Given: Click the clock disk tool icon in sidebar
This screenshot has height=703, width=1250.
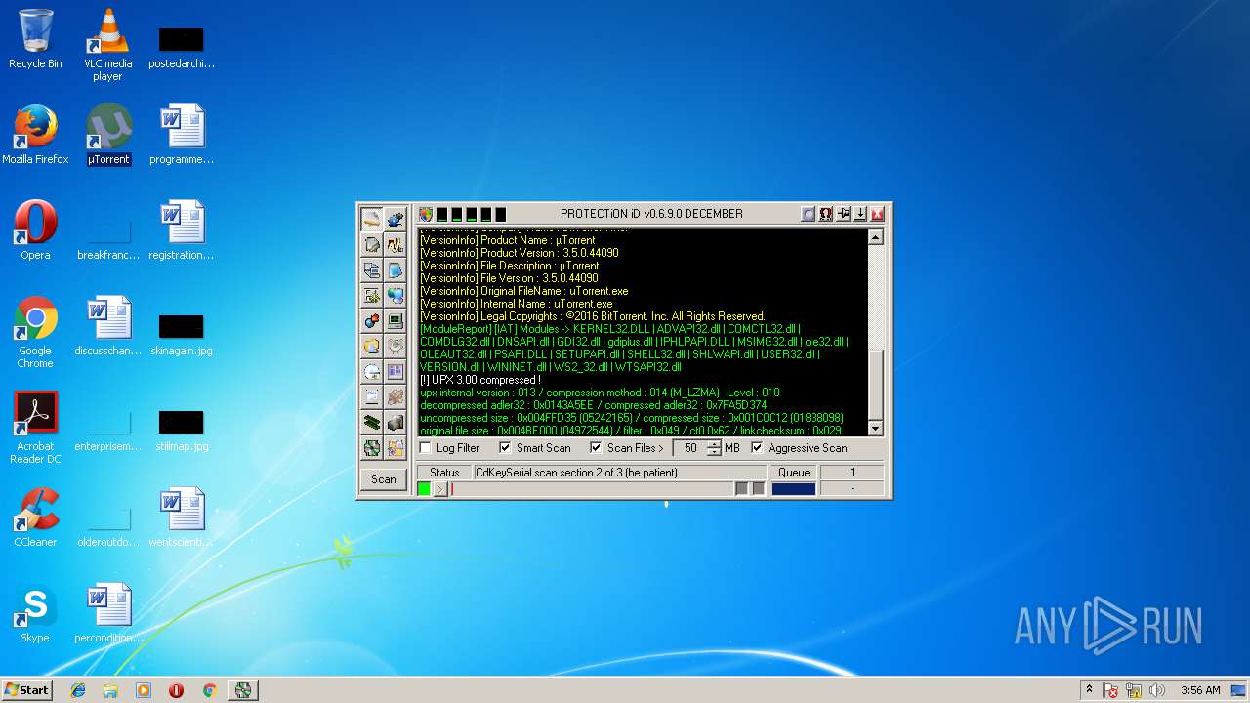Looking at the screenshot, I should click(x=372, y=371).
